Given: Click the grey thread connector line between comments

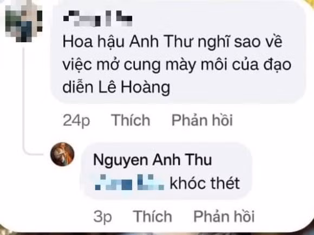Looking at the screenshot, I should coord(24,100).
